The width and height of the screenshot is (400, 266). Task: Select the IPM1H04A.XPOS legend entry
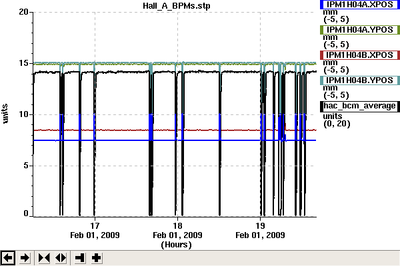click(x=360, y=5)
